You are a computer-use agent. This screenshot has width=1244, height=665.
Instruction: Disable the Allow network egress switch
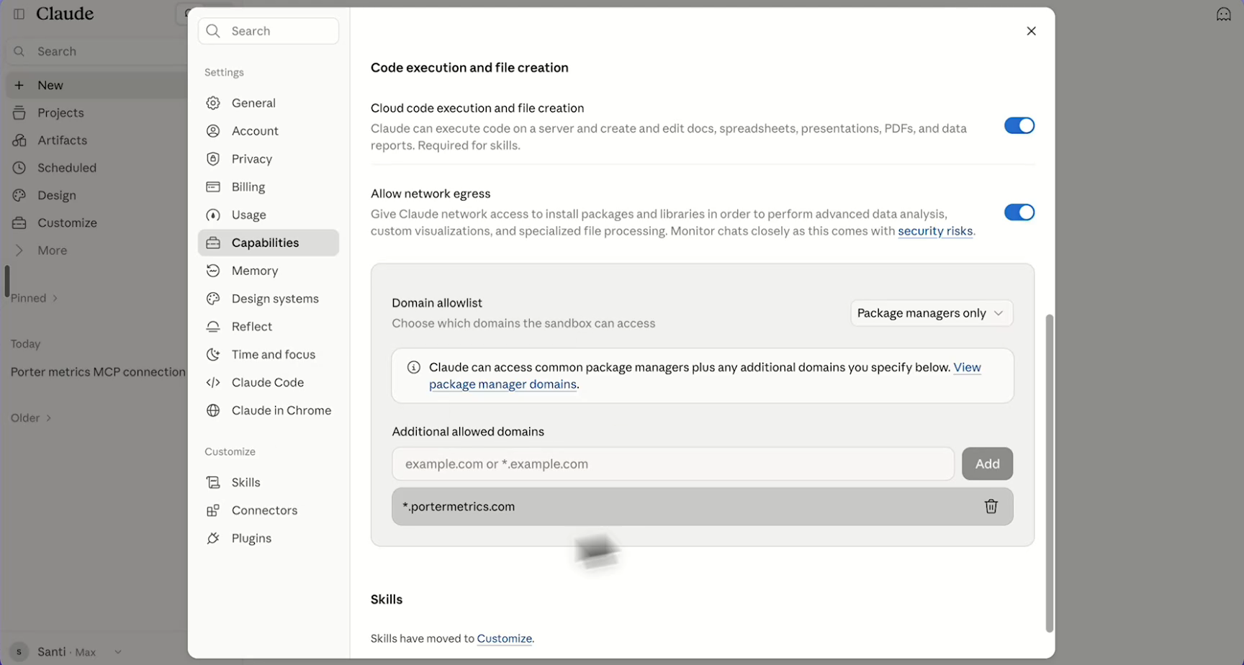tap(1019, 212)
